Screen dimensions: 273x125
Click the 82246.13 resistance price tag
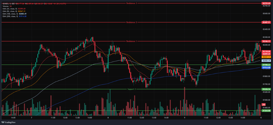(266, 41)
